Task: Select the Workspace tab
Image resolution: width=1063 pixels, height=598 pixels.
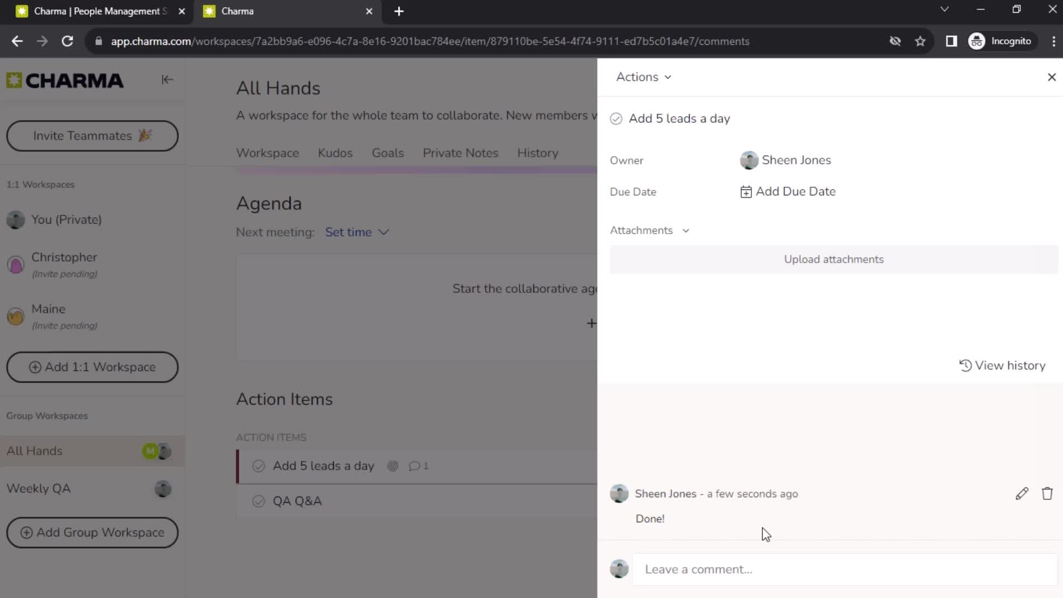Action: coord(268,153)
